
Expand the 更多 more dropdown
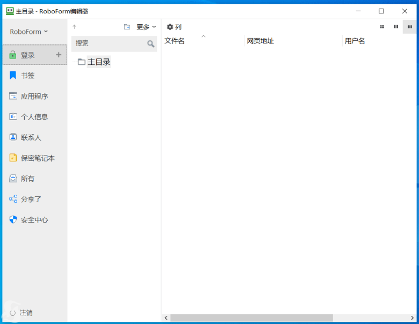click(x=146, y=27)
